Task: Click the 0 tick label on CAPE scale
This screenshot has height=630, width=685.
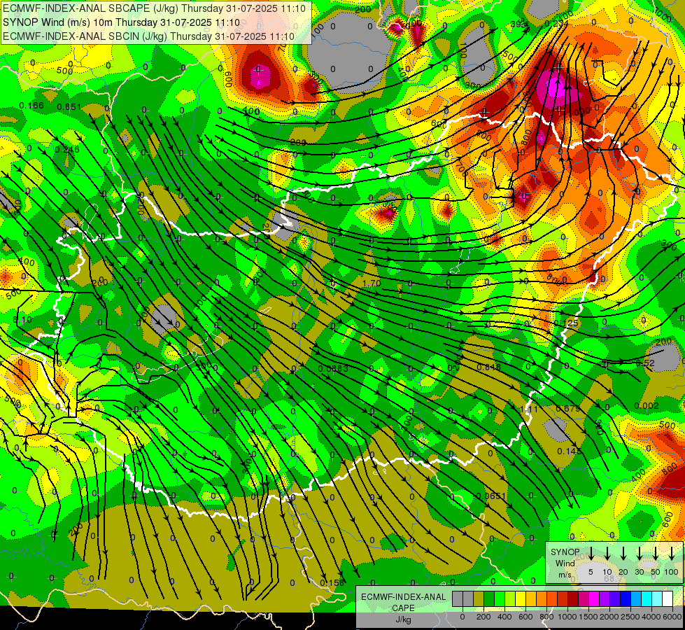Action: [462, 617]
